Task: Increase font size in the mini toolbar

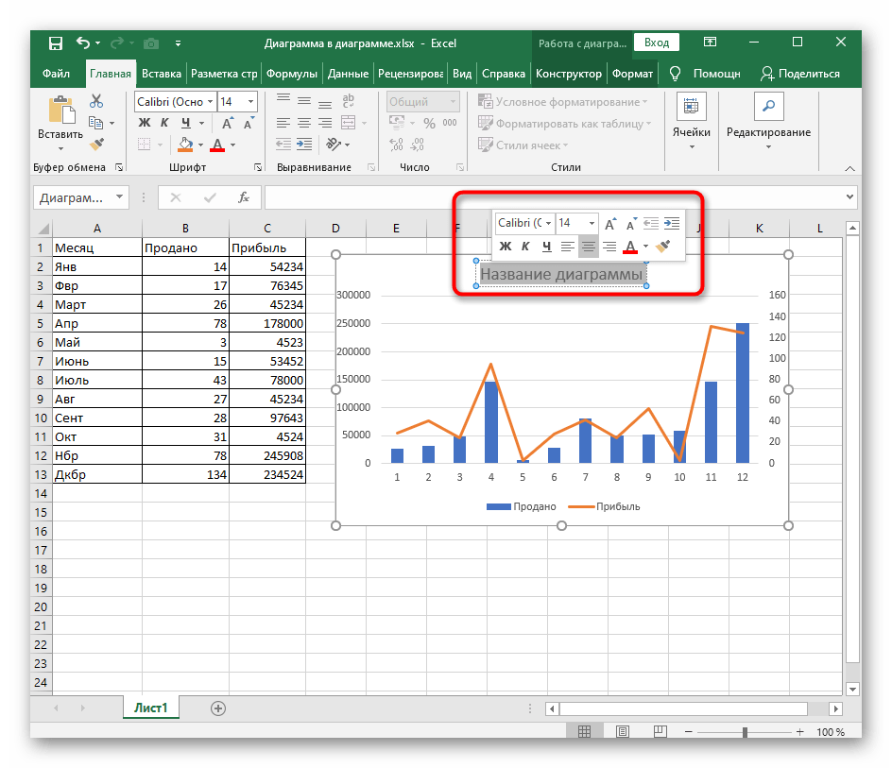Action: (x=609, y=224)
